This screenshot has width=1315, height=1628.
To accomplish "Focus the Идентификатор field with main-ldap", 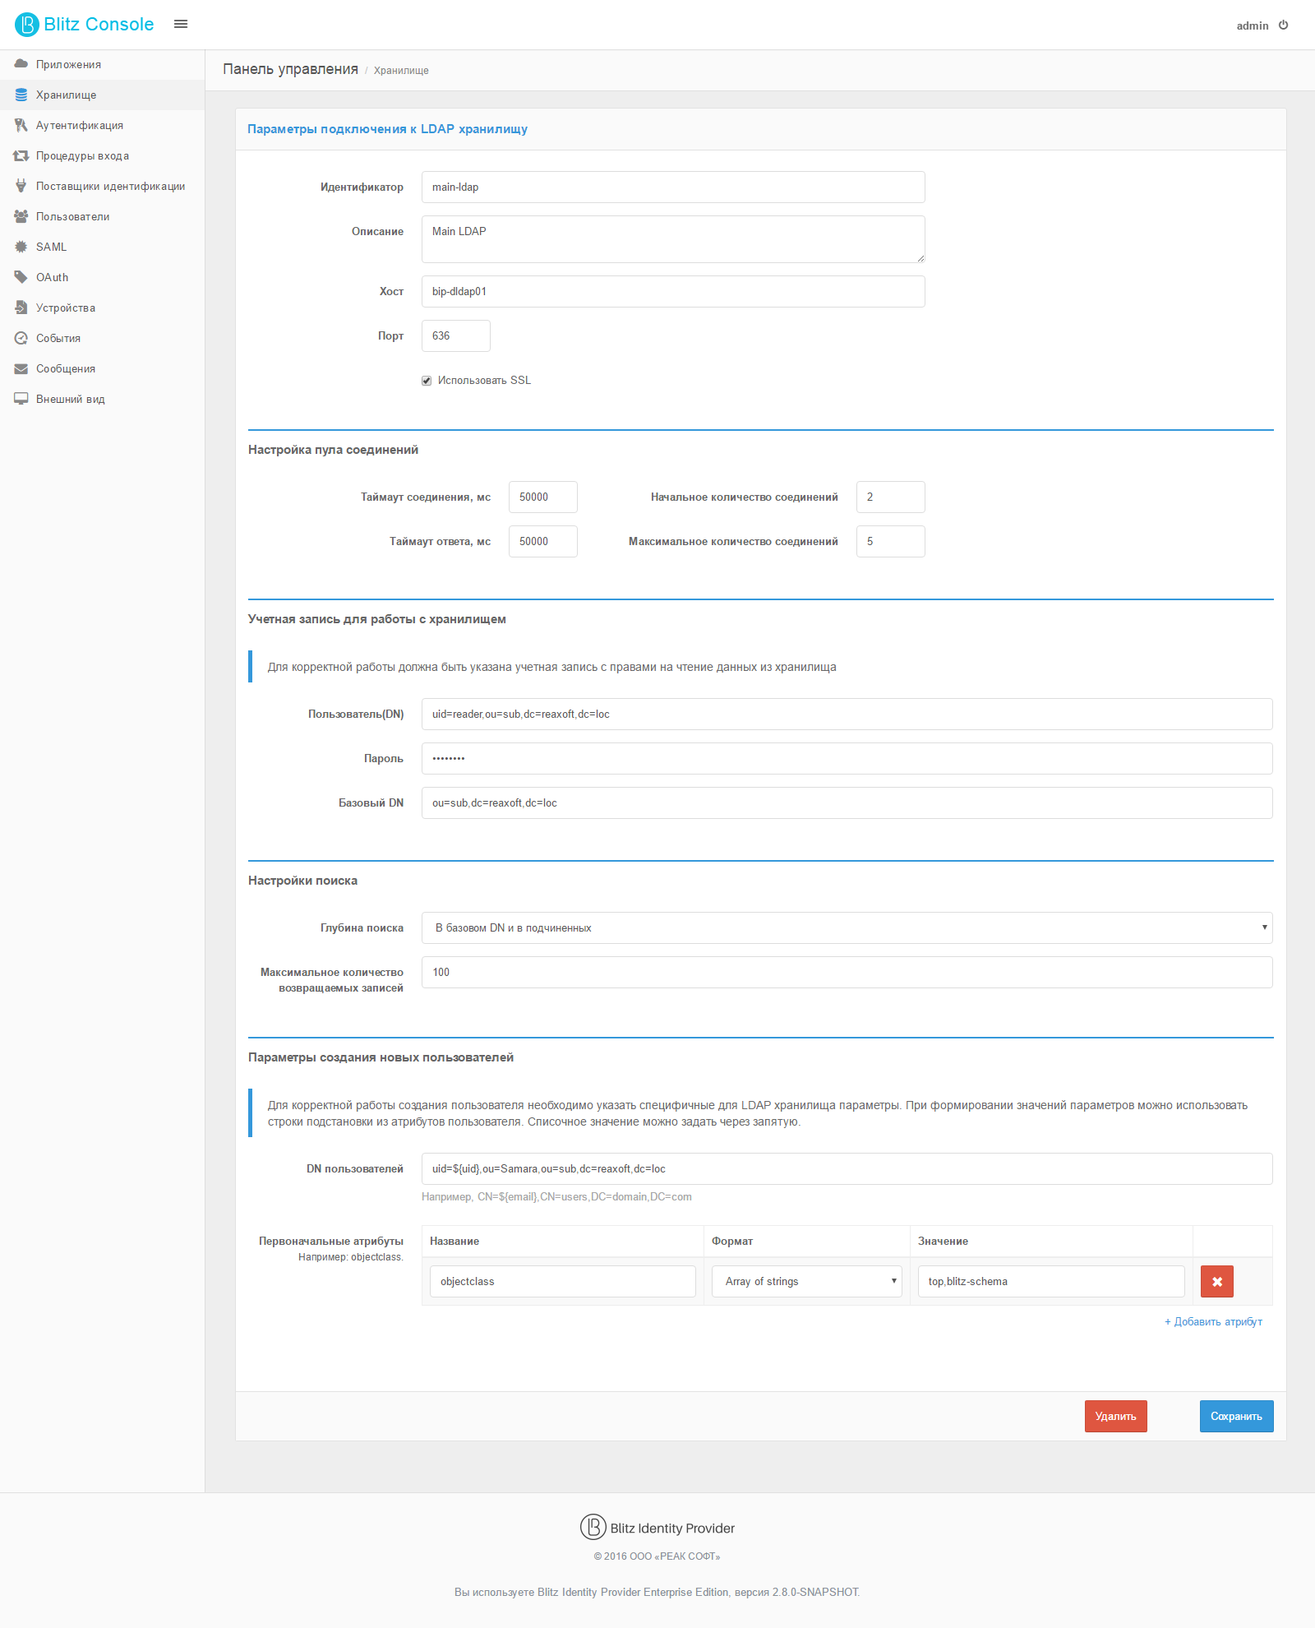I will pos(673,187).
